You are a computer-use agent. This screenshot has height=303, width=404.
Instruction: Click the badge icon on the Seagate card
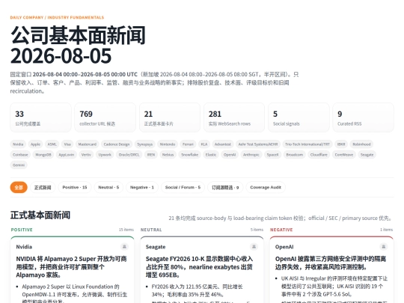(254, 247)
